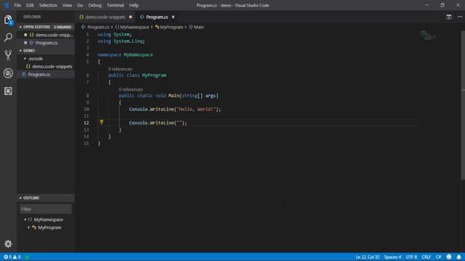Click the lightbulb quick-fix icon on line 12
The image size is (465, 261).
point(102,122)
